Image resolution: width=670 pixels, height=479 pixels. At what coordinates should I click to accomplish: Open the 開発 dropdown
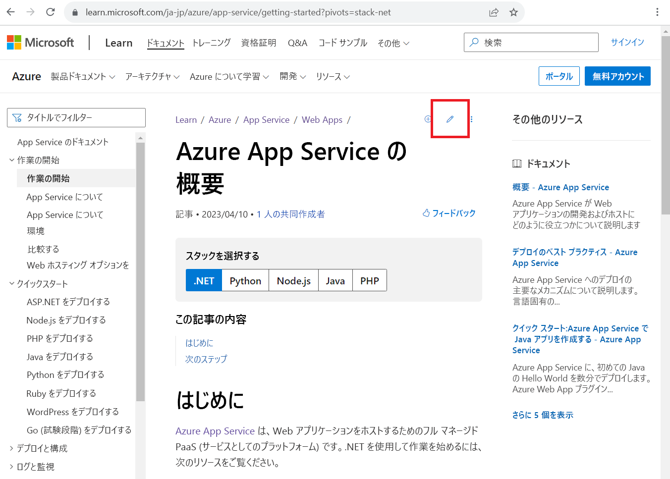pyautogui.click(x=293, y=76)
